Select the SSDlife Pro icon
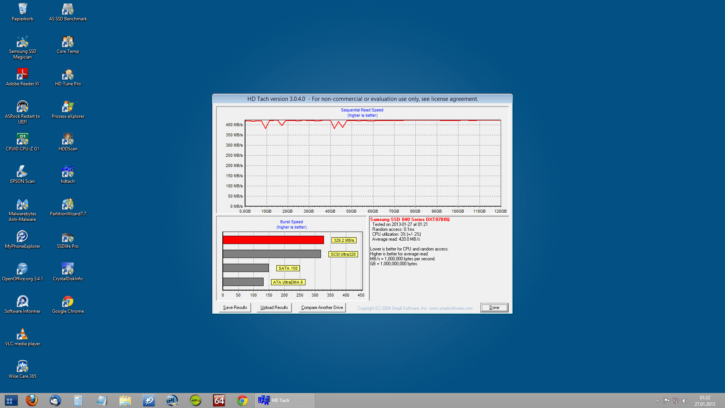The width and height of the screenshot is (725, 408). pyautogui.click(x=68, y=240)
